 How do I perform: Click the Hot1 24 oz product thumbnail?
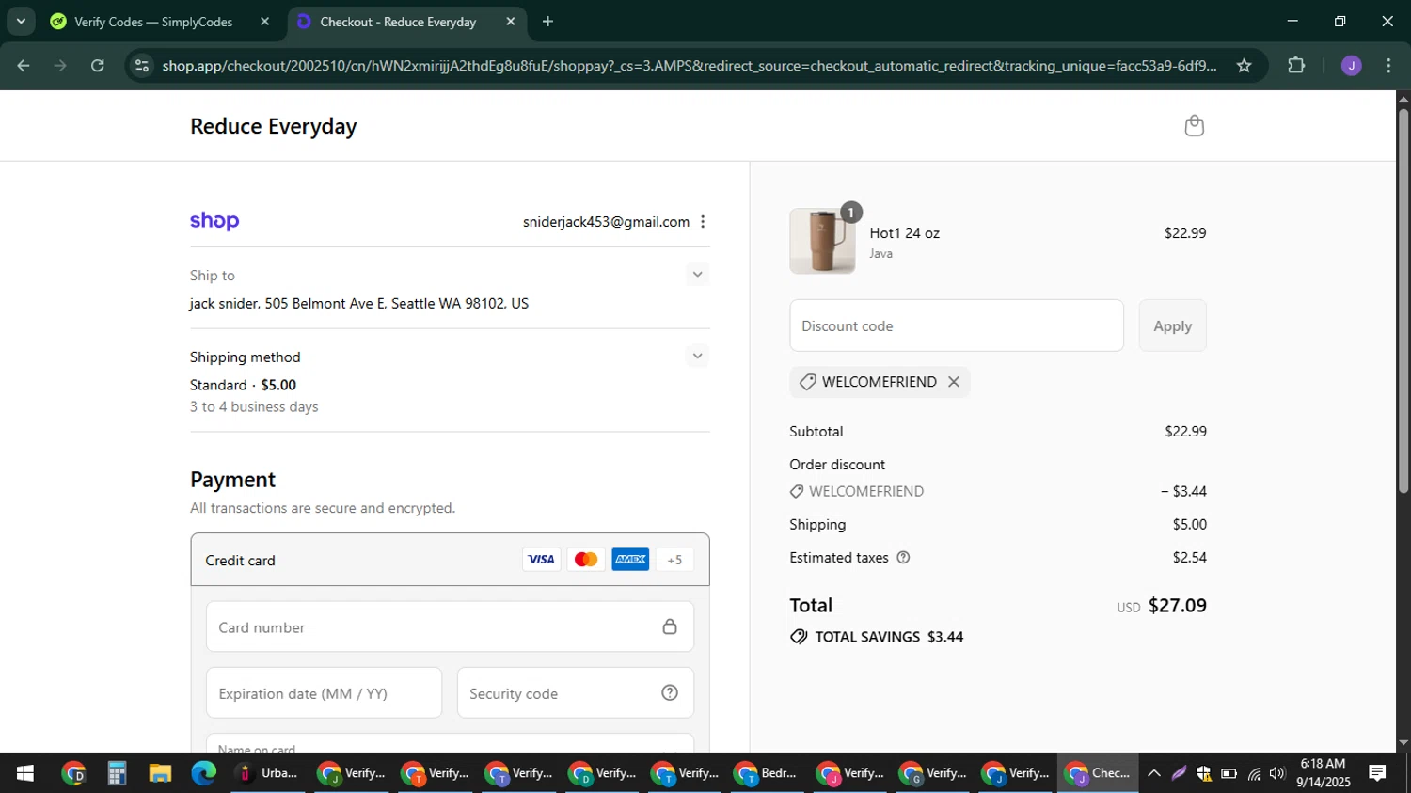coord(823,241)
